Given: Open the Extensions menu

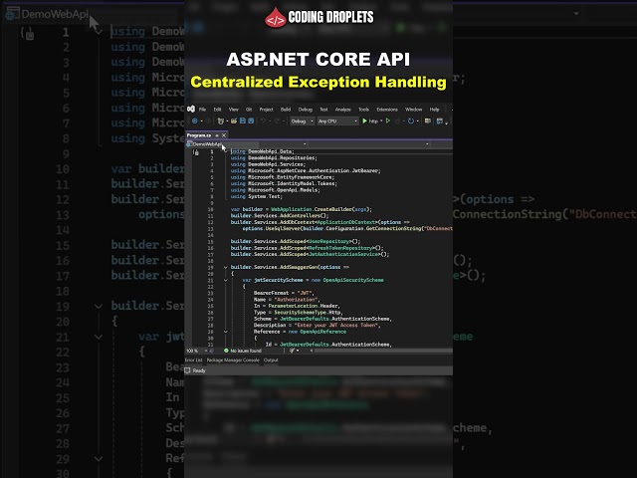Looking at the screenshot, I should point(387,110).
